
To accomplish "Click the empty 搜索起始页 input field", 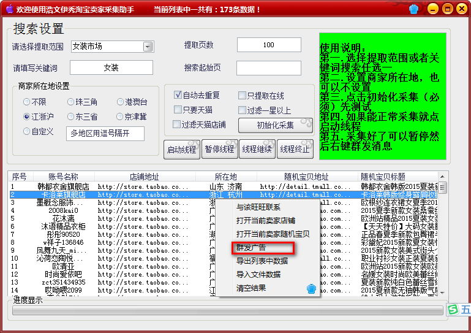I will pyautogui.click(x=269, y=68).
